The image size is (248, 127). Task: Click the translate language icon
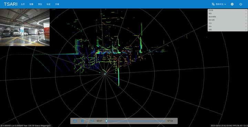pos(213,4)
